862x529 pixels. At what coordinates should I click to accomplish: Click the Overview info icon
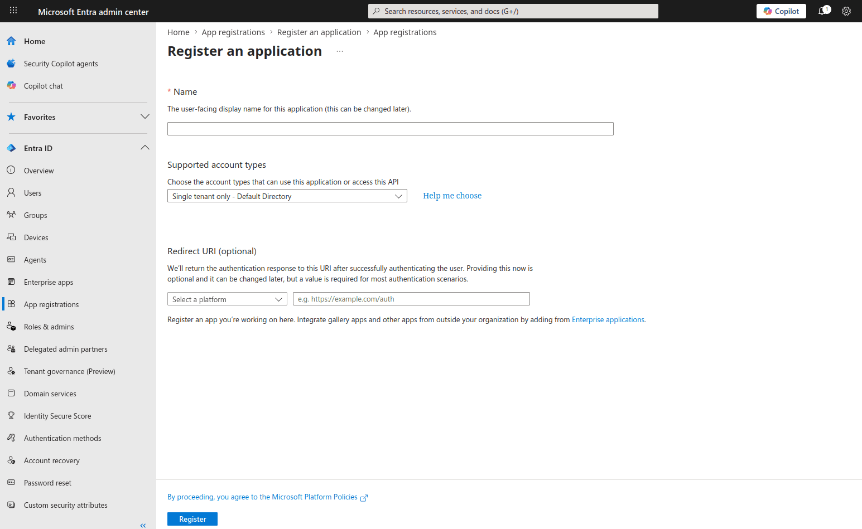(11, 170)
